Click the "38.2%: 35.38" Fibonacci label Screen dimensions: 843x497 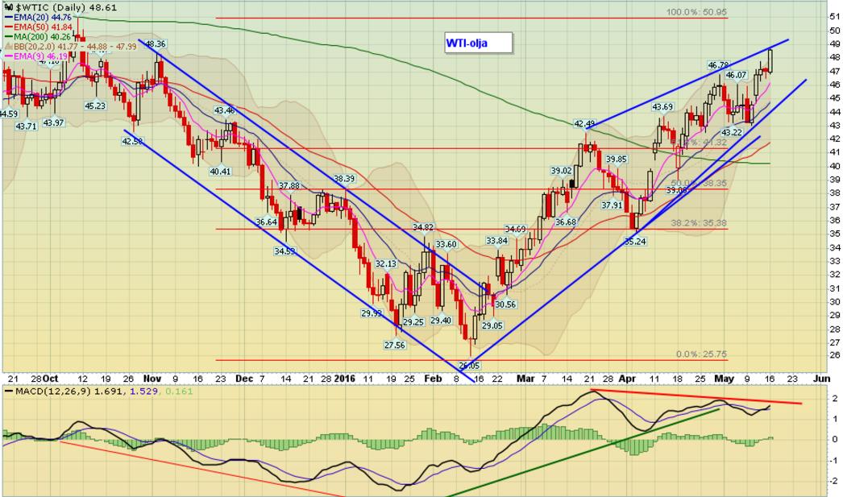(699, 222)
